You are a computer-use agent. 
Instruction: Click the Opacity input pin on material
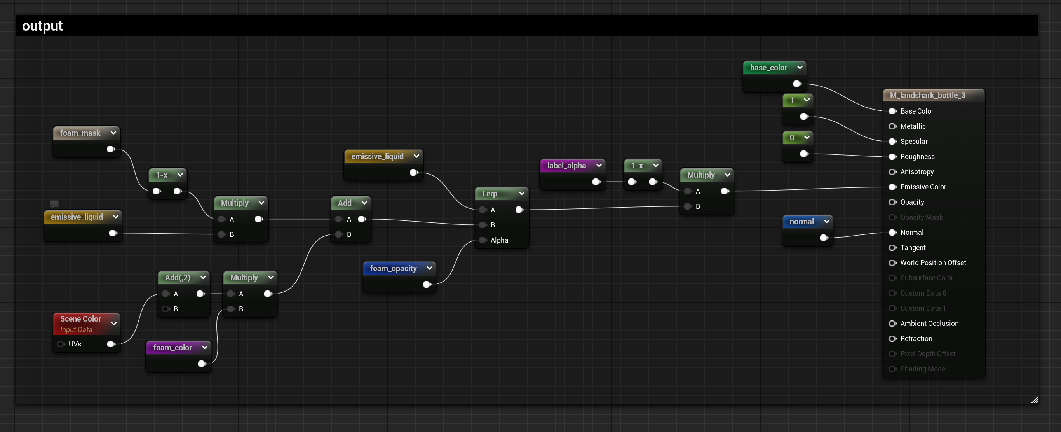tap(892, 202)
